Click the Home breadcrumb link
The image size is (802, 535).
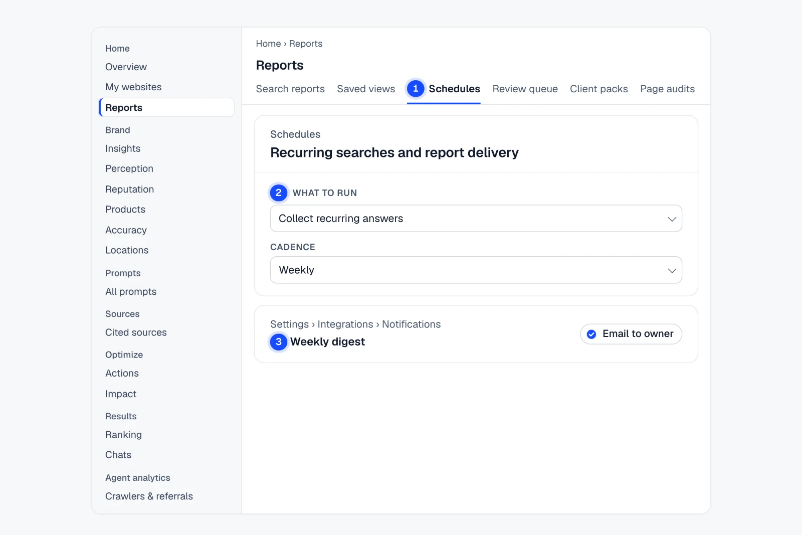point(268,44)
